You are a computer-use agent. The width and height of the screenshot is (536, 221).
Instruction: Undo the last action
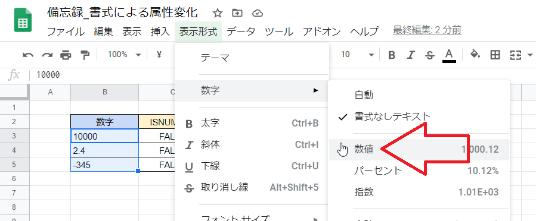pos(28,55)
